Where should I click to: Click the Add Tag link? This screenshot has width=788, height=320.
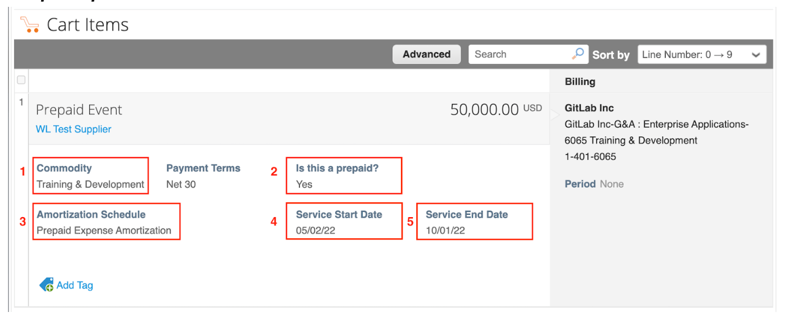tap(75, 285)
